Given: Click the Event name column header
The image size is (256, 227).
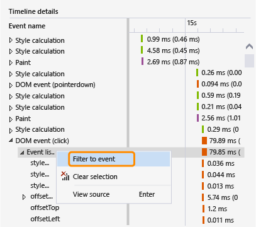Looking at the screenshot, I should [27, 26].
